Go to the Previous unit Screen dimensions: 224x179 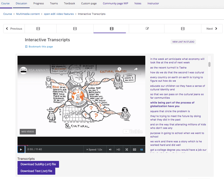coord(14,29)
